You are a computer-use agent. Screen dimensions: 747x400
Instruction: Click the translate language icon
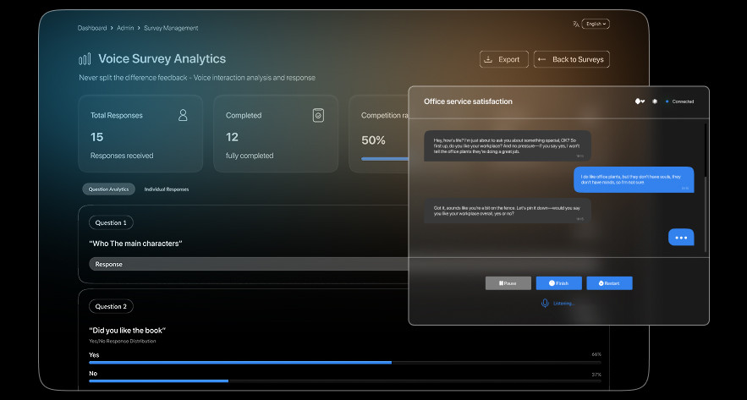tap(576, 24)
